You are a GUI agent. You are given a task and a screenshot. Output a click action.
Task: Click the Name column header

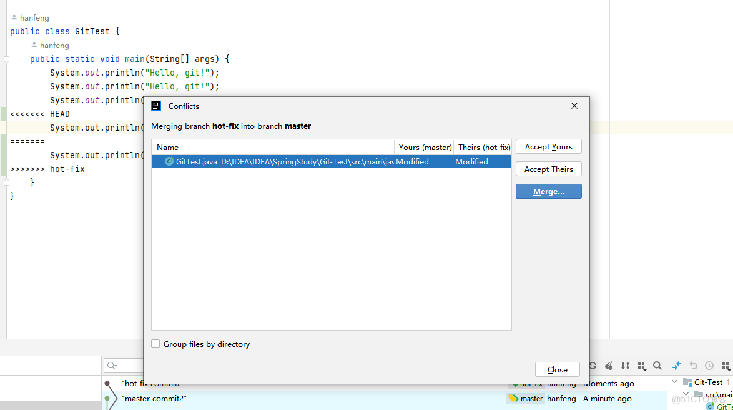click(x=273, y=147)
